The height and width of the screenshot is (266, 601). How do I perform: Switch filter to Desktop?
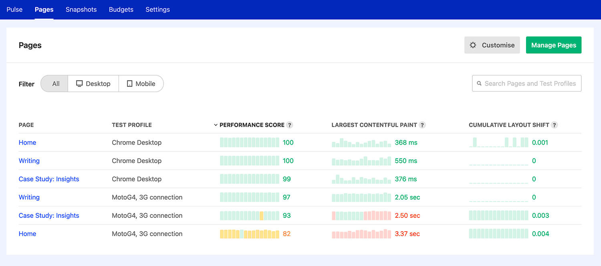click(x=93, y=83)
